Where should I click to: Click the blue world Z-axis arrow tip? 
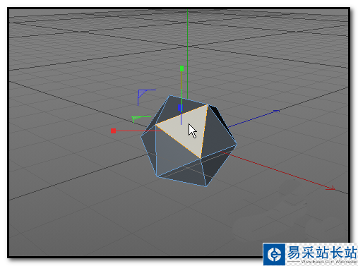[x=276, y=111]
